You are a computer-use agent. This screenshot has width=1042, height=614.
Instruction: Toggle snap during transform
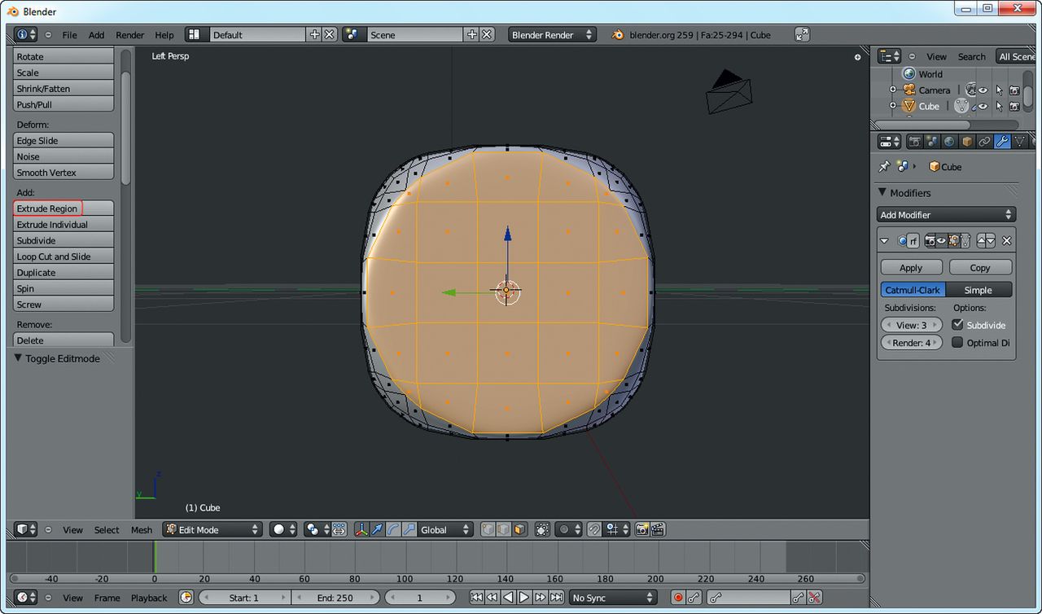click(594, 529)
